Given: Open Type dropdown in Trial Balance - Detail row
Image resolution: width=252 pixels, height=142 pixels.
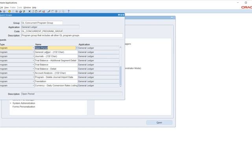Looking at the screenshot, I should 33,69.
